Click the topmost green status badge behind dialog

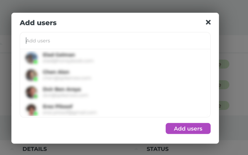point(224,64)
